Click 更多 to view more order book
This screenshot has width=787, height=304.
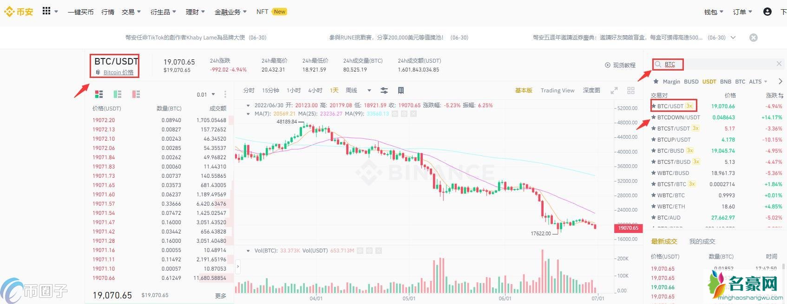(x=221, y=296)
